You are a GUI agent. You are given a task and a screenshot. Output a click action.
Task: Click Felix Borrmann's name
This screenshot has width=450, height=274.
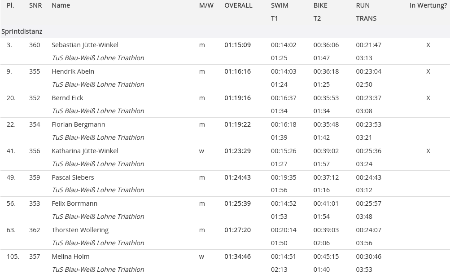[x=74, y=203]
